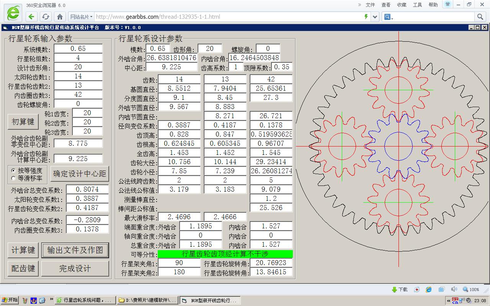The height and width of the screenshot is (306, 490).
Task: Click the window layout icon in status bar
Action: 441,290
